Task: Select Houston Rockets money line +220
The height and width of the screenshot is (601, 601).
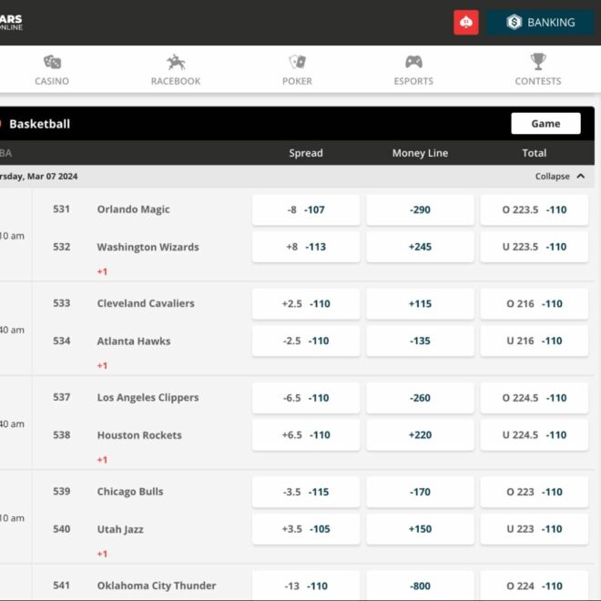Action: pos(420,435)
